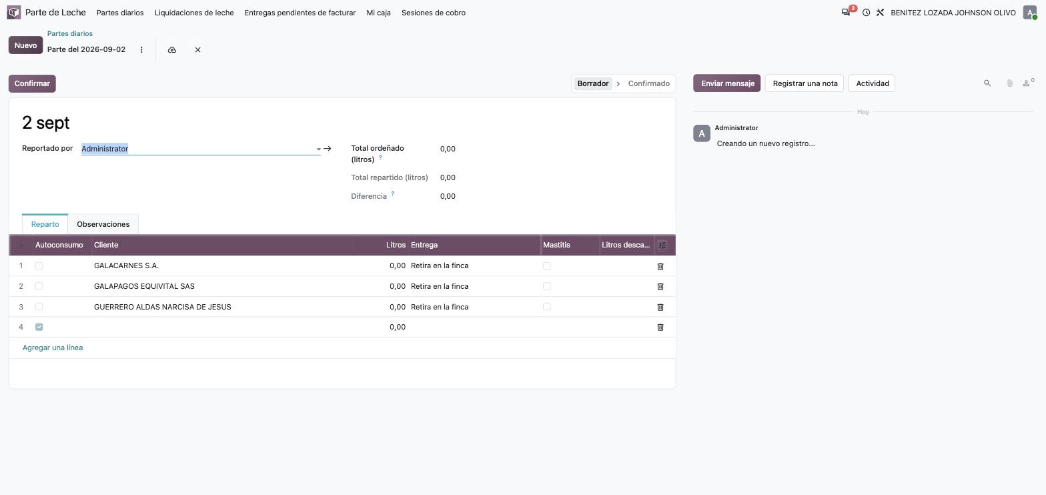Open the optional columns settings icon
The image size is (1046, 495).
[662, 245]
